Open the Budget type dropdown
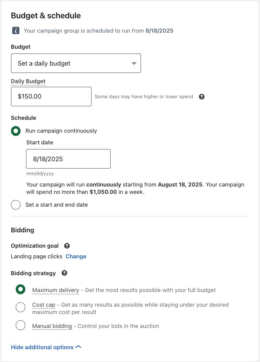 (76, 63)
